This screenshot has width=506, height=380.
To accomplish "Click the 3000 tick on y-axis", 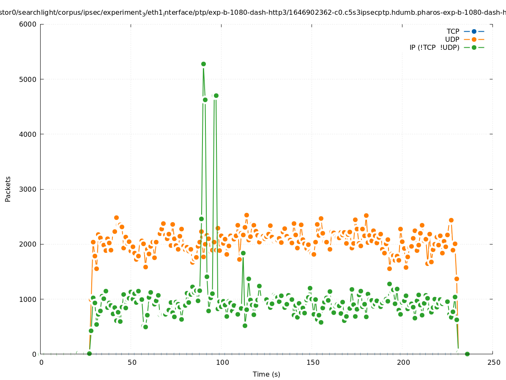I will click(28, 189).
